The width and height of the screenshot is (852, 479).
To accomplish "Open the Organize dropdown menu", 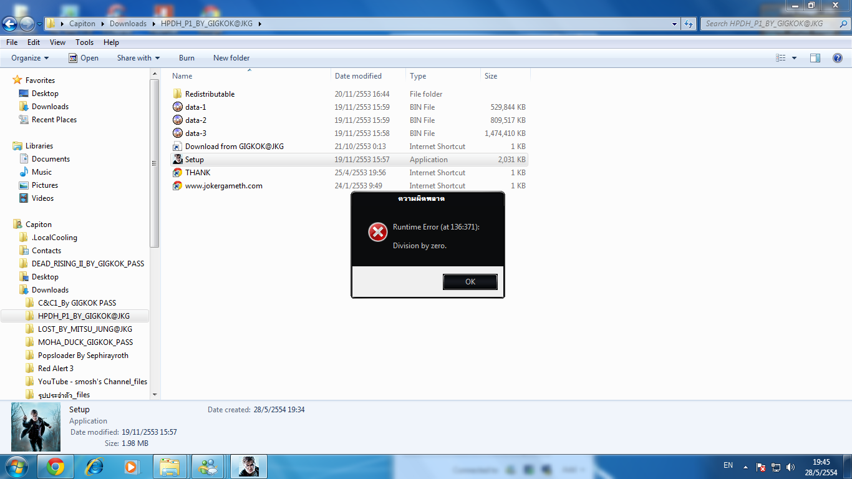I will 30,58.
